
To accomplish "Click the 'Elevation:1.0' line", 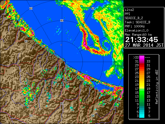I will click(x=137, y=30).
